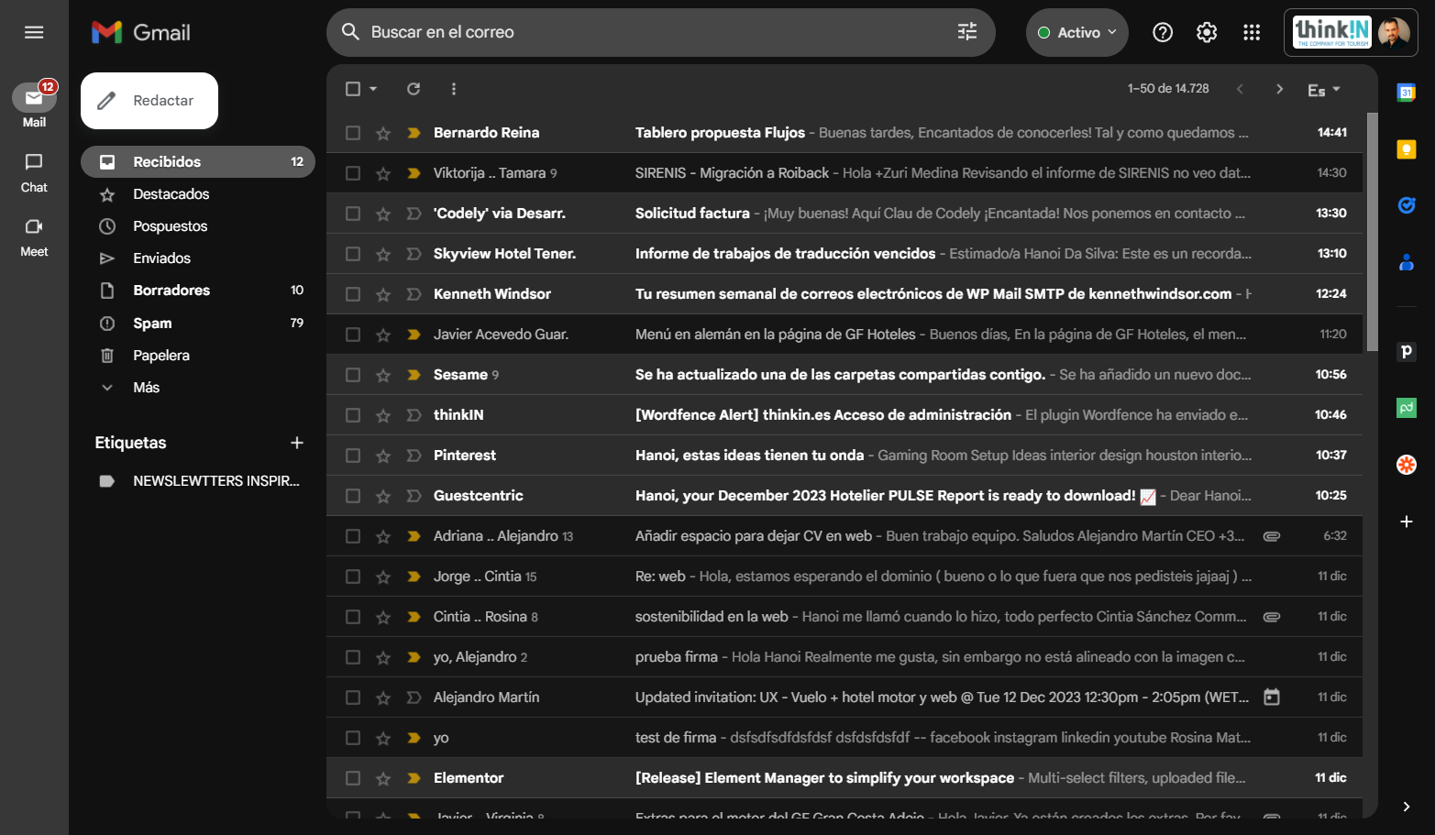Get add-ons with the plus icon

pos(1406,522)
